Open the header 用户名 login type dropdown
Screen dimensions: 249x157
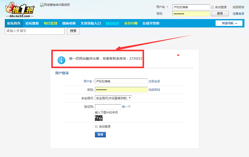(162, 7)
